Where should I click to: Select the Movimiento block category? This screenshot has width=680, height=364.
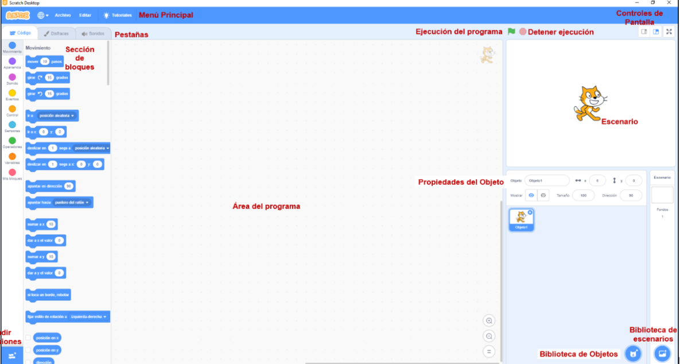point(12,47)
